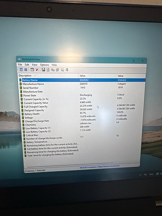162x216 pixels.
Task: Select the Show Battery Information toolbar icon
Action: point(21,69)
